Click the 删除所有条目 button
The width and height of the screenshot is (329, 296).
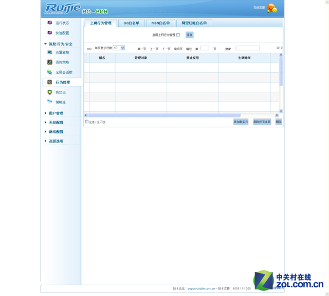click(262, 122)
